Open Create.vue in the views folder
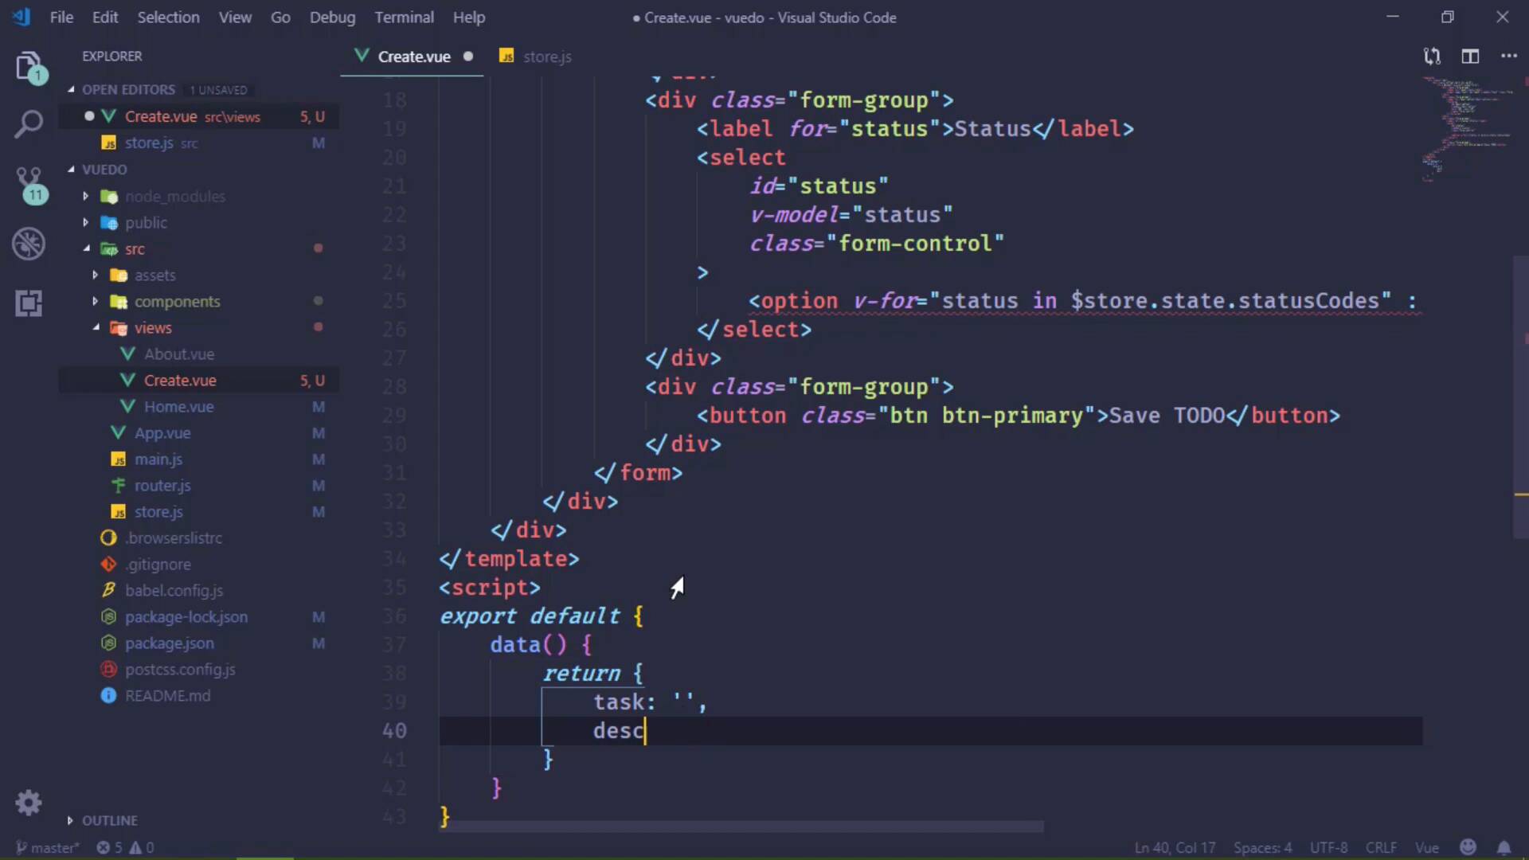The height and width of the screenshot is (860, 1529). [199, 380]
